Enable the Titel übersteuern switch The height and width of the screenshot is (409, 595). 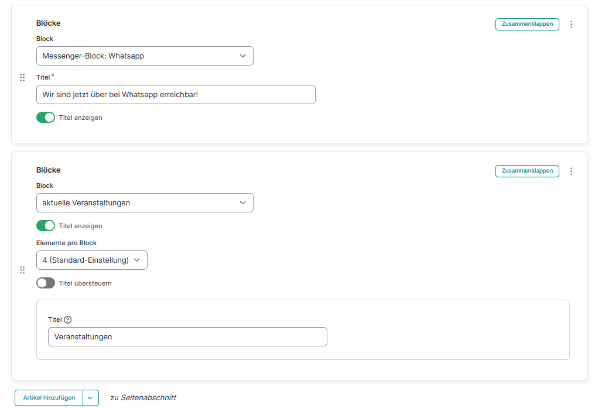click(x=46, y=283)
